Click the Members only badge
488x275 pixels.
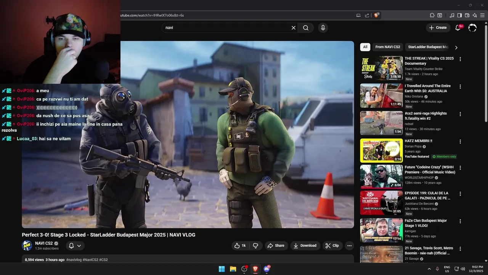pos(444,157)
